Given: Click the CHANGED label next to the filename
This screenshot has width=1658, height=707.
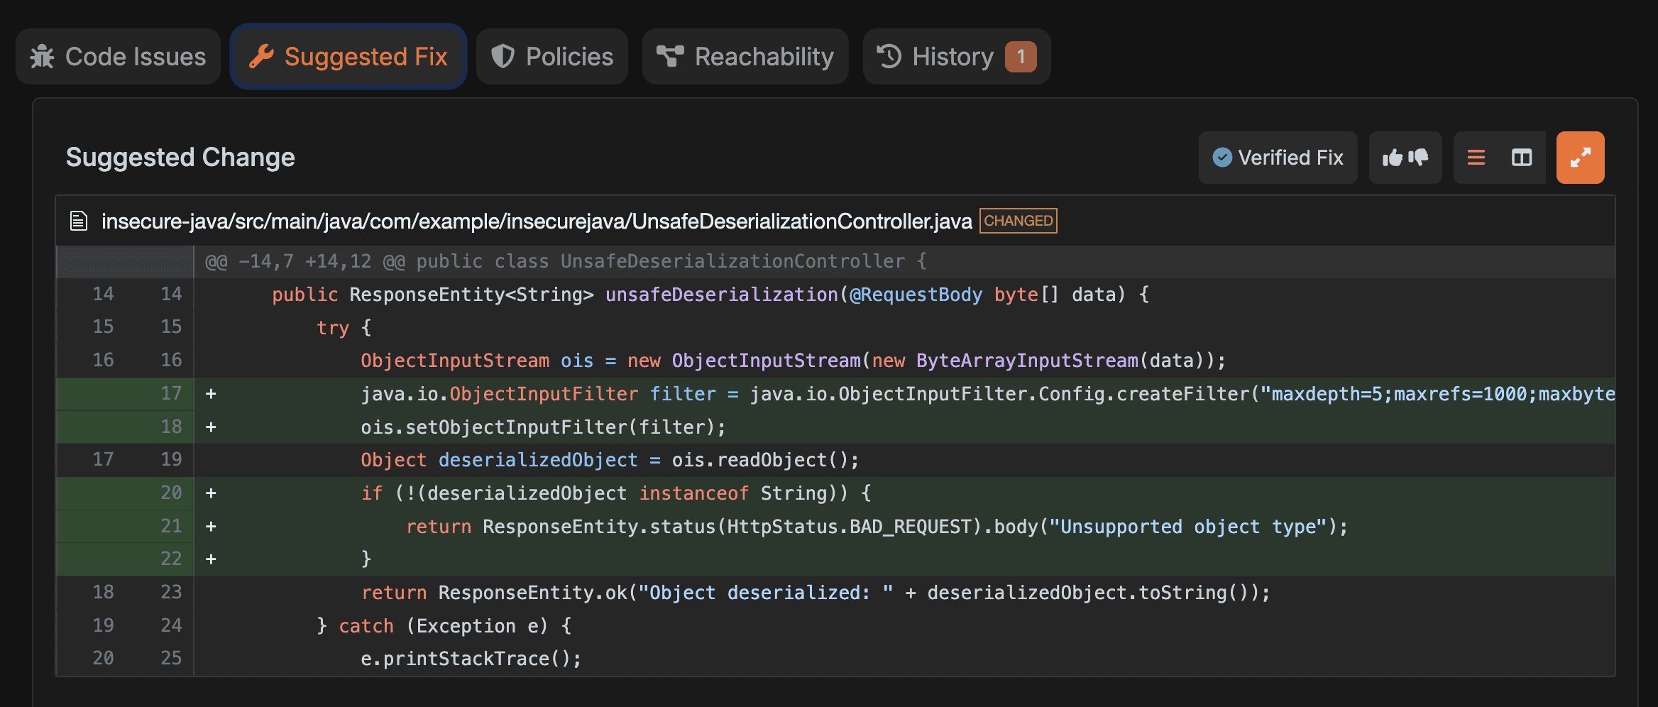Looking at the screenshot, I should [1018, 221].
